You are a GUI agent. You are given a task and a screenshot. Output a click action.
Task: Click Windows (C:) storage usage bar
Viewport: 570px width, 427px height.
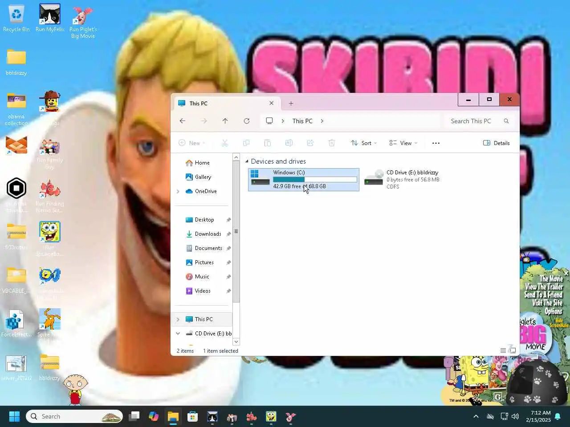(x=315, y=180)
